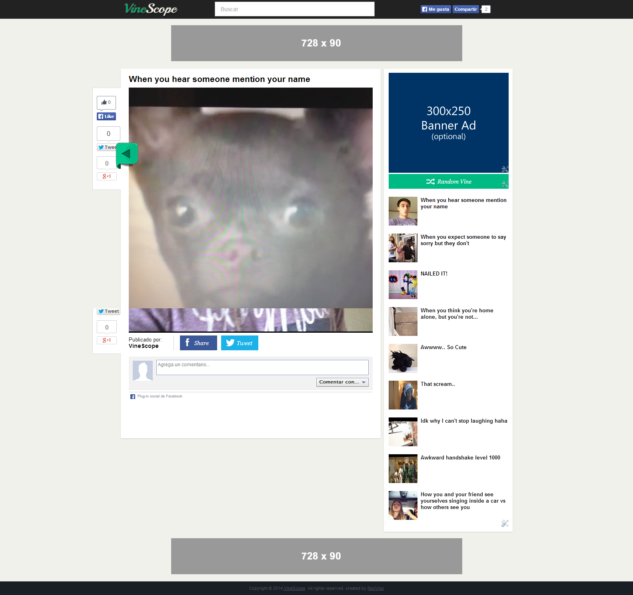Click the wrench icon on the banner ad
The image size is (633, 595).
[x=505, y=169]
